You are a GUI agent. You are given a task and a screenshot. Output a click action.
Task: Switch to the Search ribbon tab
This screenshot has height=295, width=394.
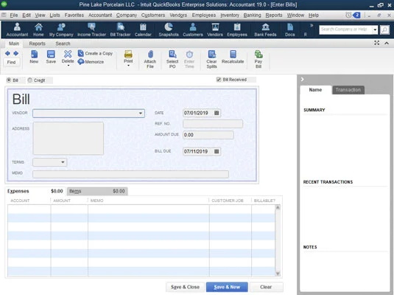(63, 44)
